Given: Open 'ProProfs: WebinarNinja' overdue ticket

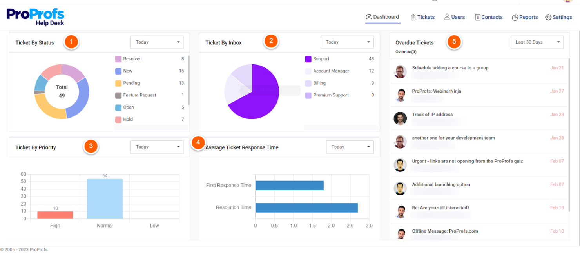Looking at the screenshot, I should pyautogui.click(x=436, y=91).
